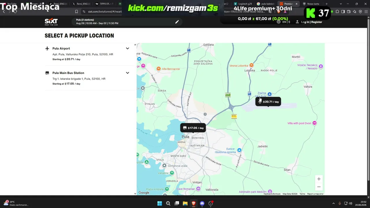This screenshot has width=370, height=208.
Task: Open the browser extensions puzzle icon
Action: point(337,12)
